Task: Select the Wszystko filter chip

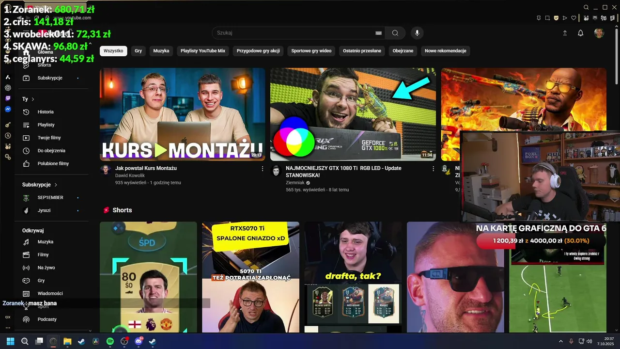Action: pos(113,51)
